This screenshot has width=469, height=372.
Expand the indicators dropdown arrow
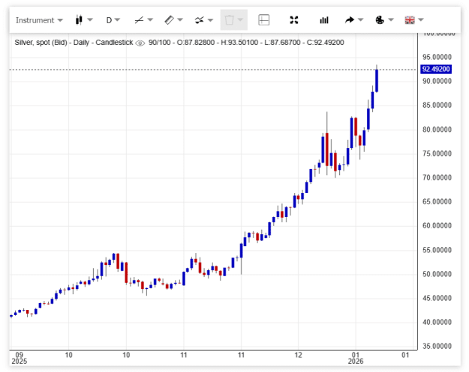point(211,20)
